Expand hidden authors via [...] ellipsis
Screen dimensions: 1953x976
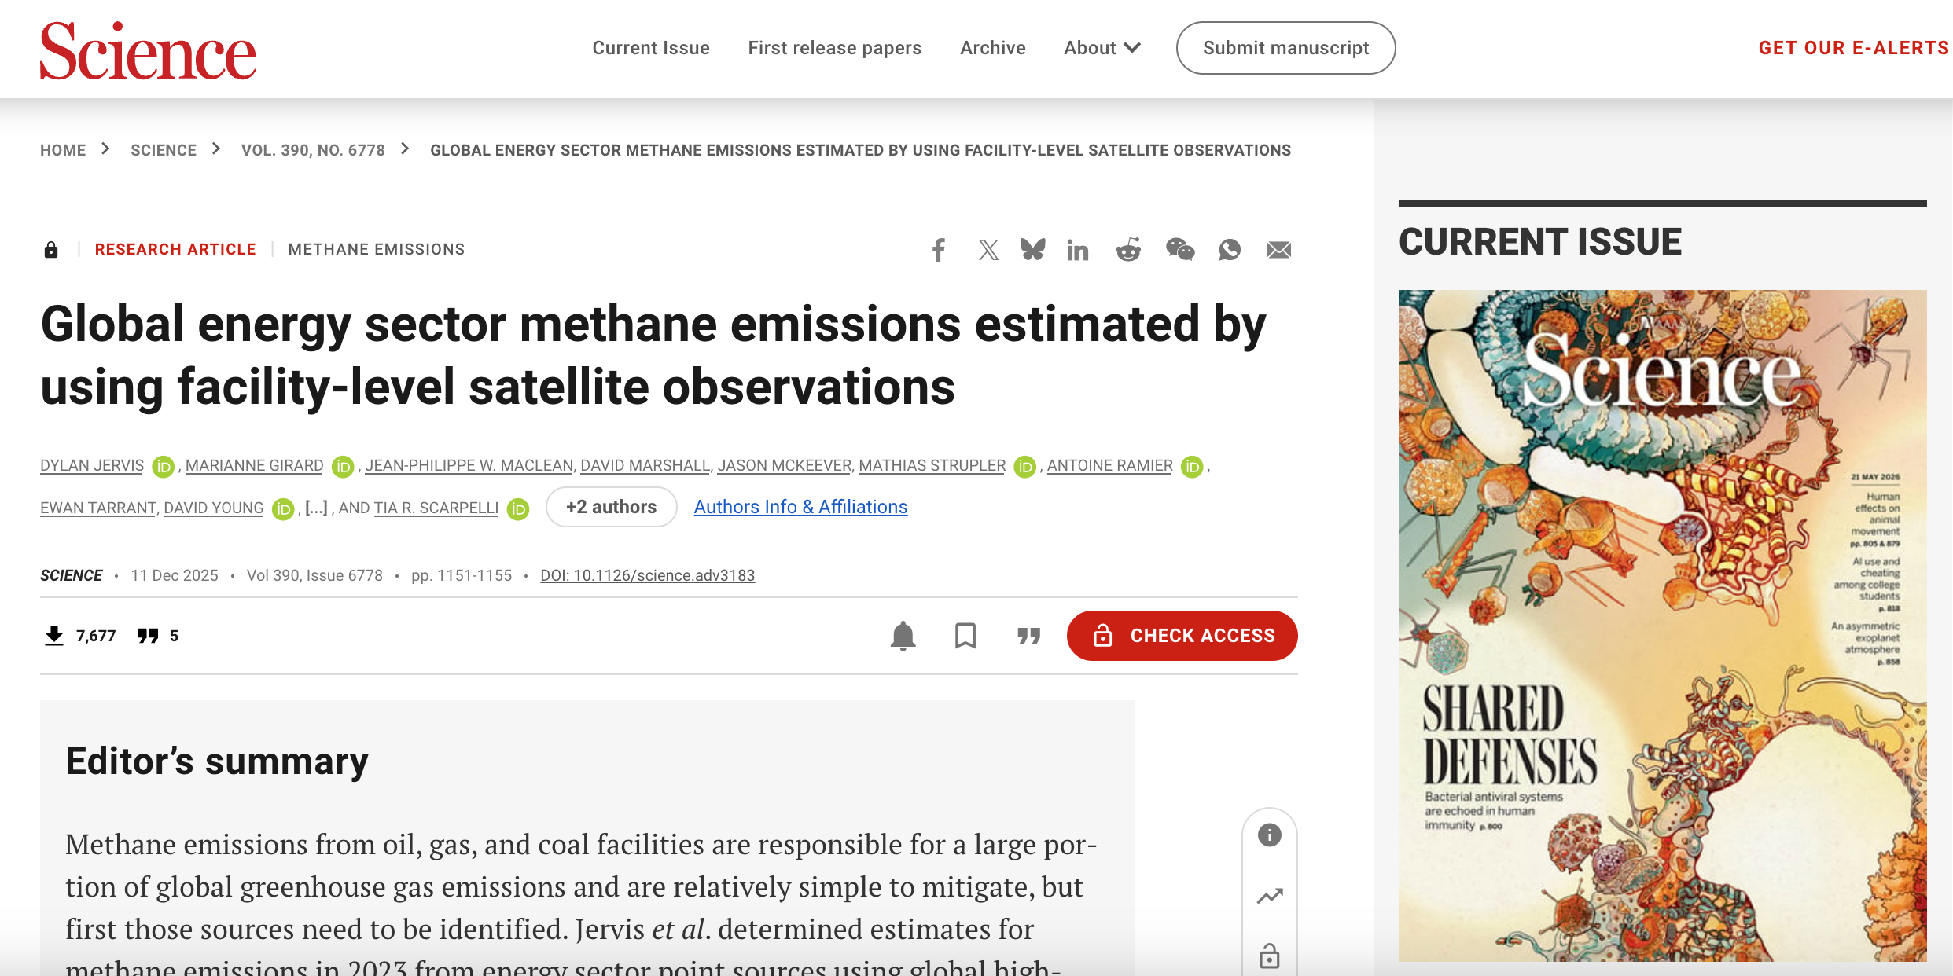tap(316, 508)
